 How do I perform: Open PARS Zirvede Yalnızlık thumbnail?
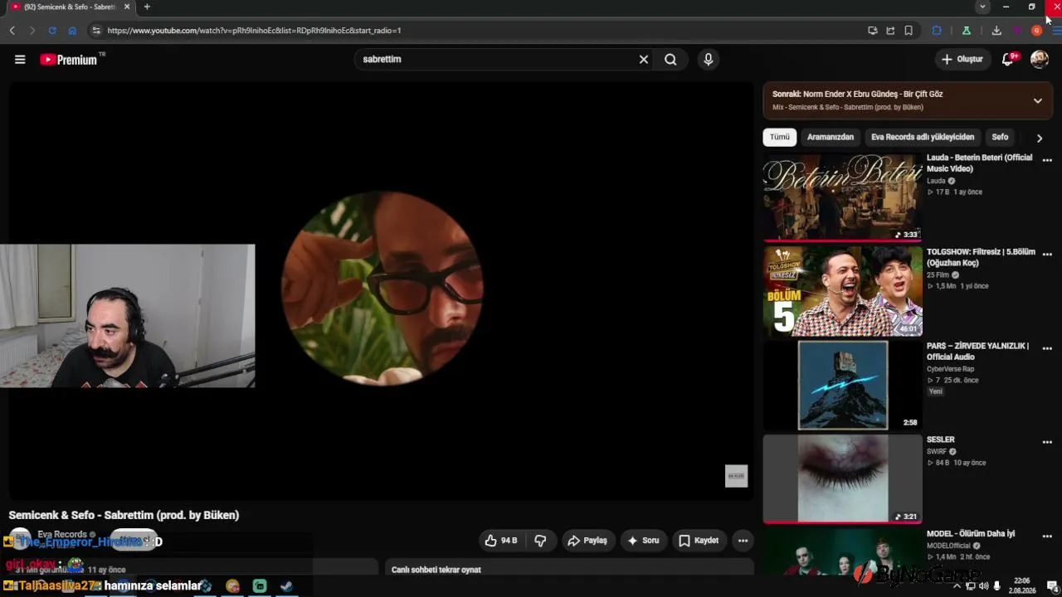(x=842, y=386)
